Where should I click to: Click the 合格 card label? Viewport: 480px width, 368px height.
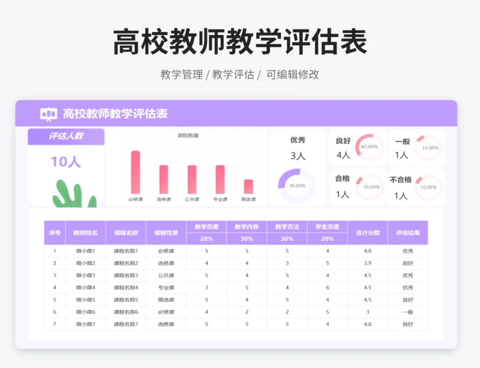342,178
